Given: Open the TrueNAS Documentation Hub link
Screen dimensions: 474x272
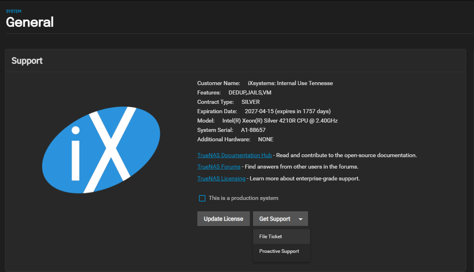Looking at the screenshot, I should tap(234, 155).
